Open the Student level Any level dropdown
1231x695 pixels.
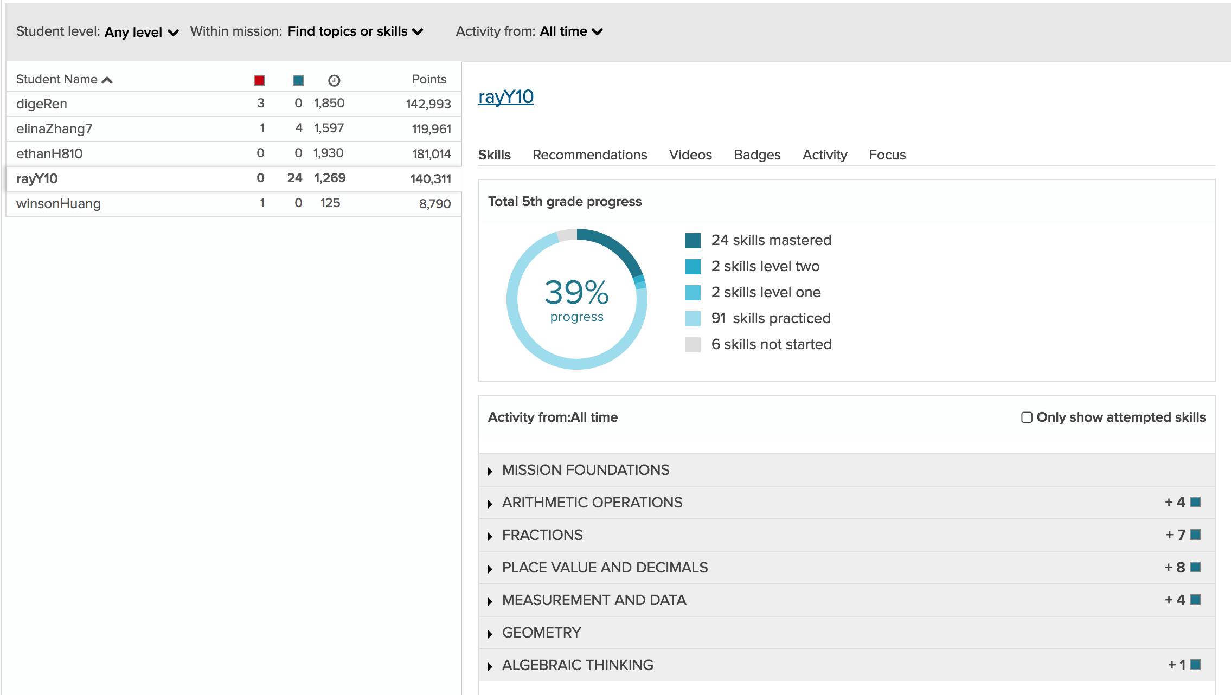coord(141,32)
